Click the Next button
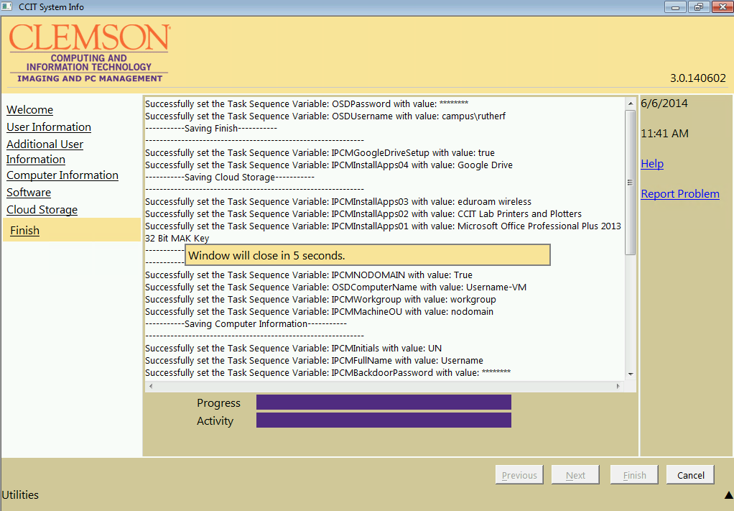 575,475
